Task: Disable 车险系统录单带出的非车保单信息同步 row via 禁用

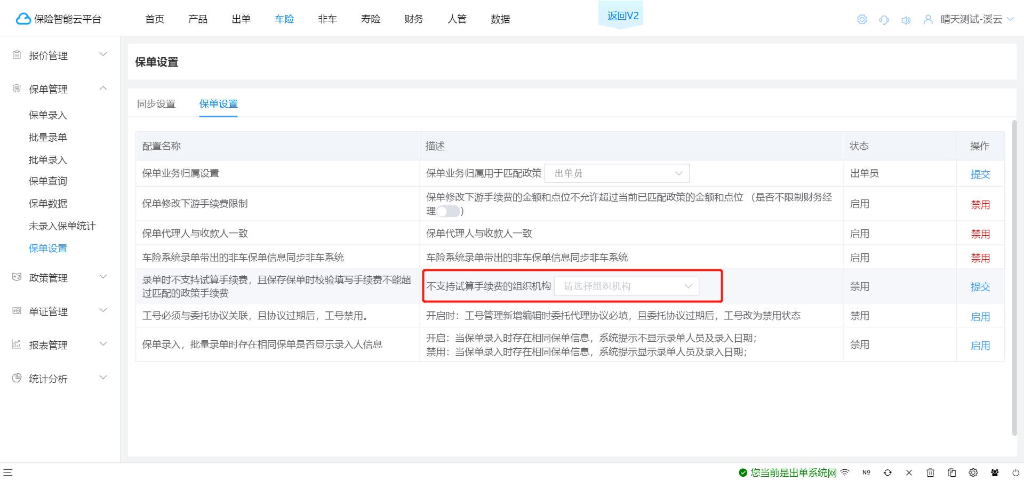Action: (x=980, y=258)
